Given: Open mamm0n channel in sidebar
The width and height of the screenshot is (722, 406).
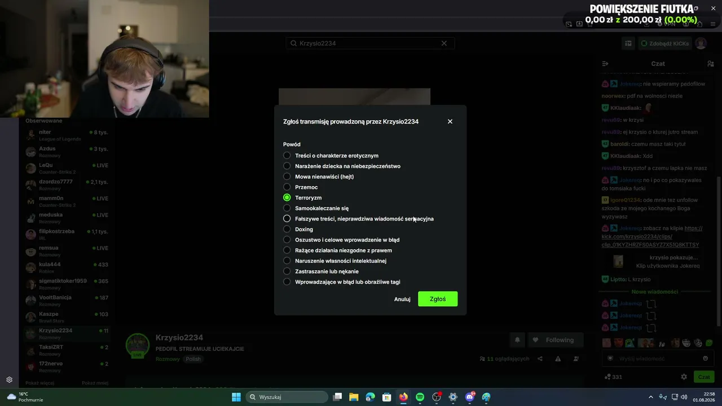Looking at the screenshot, I should tap(68, 201).
